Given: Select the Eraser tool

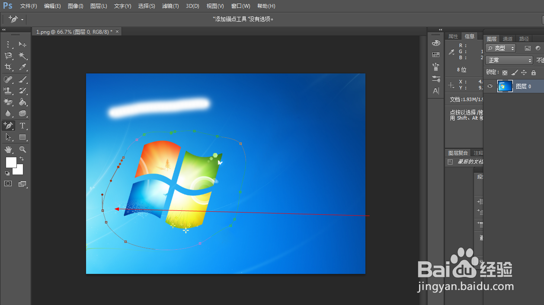Looking at the screenshot, I should 8,102.
